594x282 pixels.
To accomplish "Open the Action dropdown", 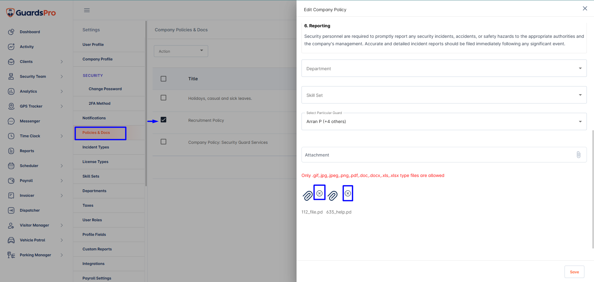I will click(181, 51).
